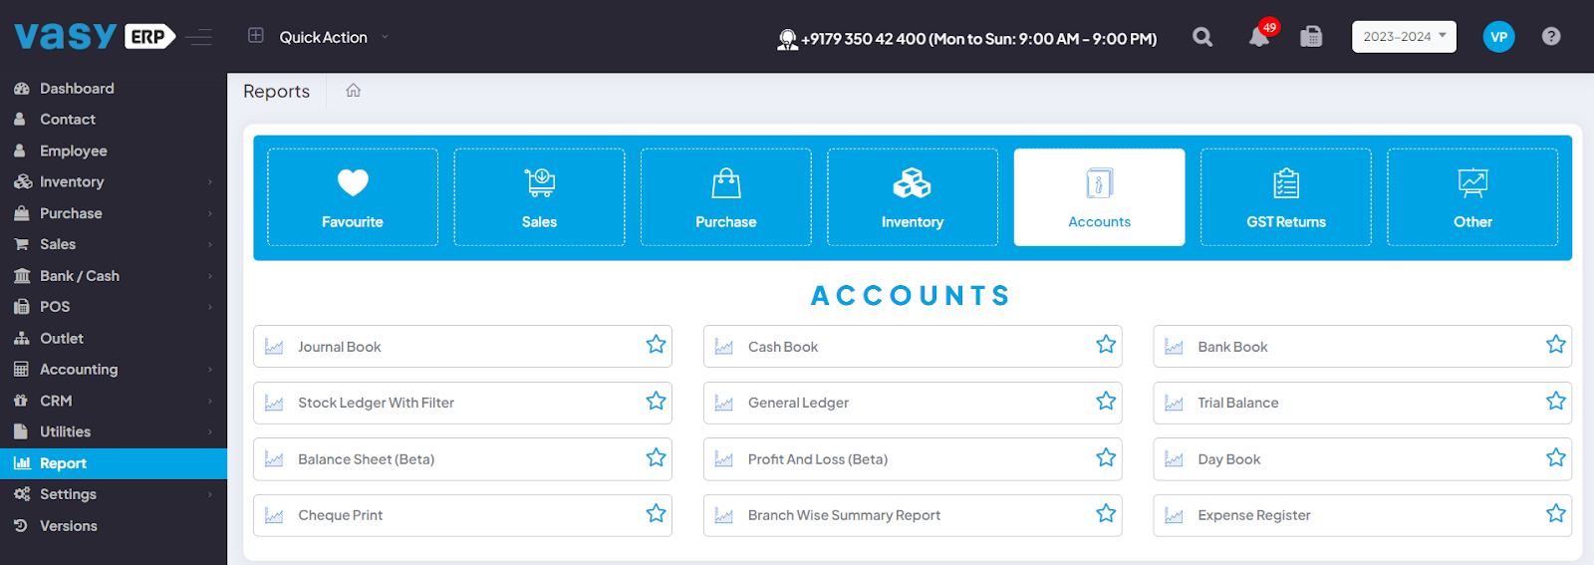1594x565 pixels.
Task: Click the Versions history sidebar icon
Action: [21, 526]
